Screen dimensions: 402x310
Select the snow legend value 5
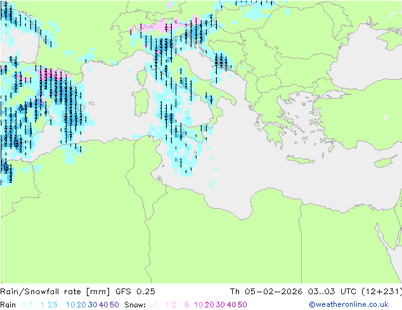[187, 305]
